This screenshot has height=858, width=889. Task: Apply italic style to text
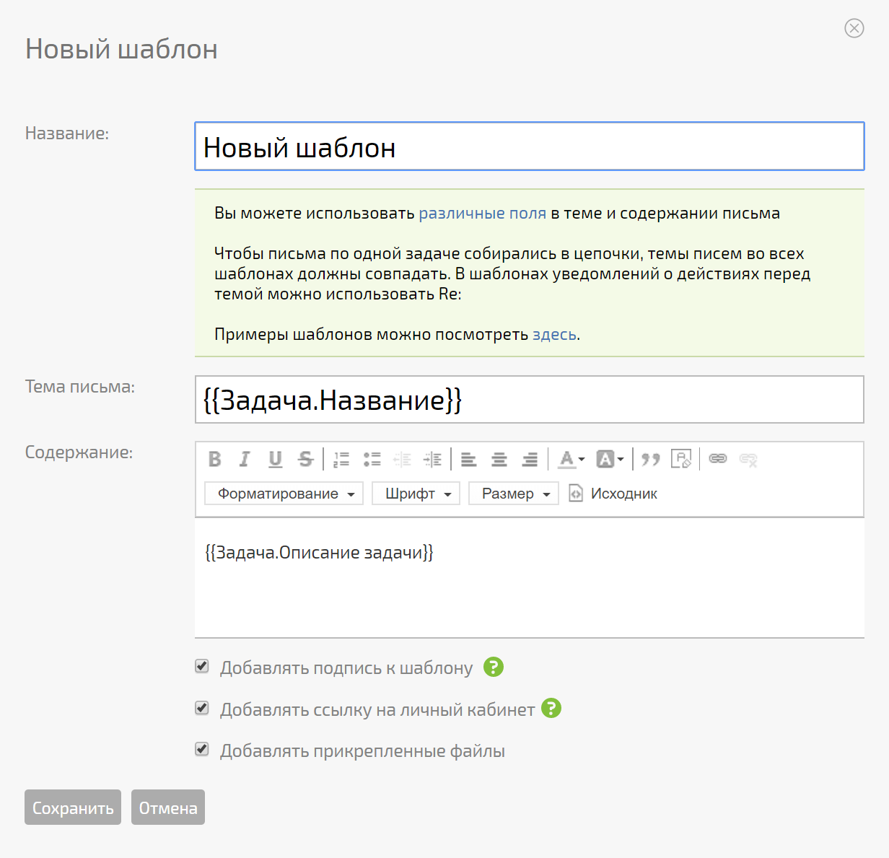245,459
